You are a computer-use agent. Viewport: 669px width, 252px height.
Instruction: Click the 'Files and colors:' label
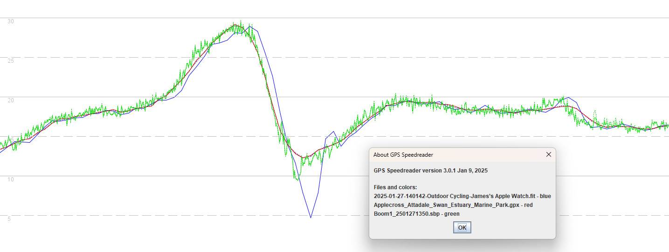point(395,187)
